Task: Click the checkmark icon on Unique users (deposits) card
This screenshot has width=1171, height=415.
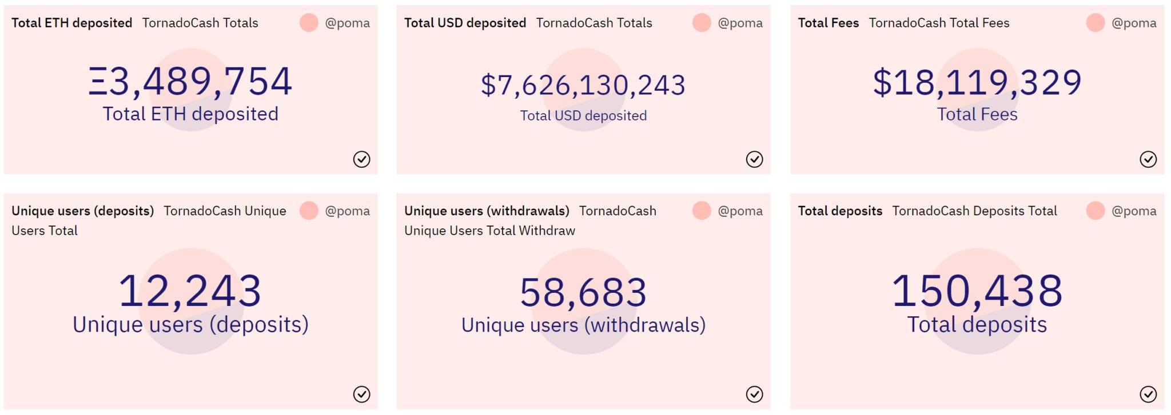Action: tap(361, 394)
